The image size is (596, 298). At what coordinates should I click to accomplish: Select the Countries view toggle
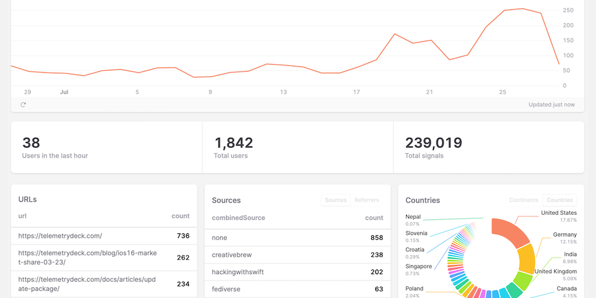pyautogui.click(x=559, y=200)
